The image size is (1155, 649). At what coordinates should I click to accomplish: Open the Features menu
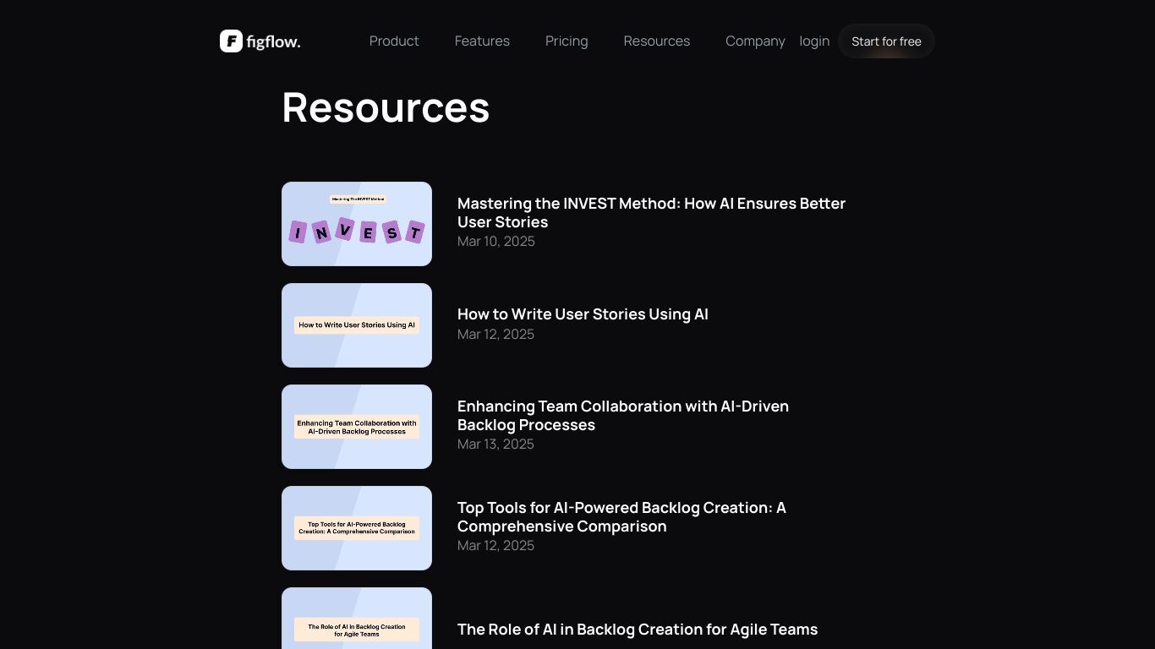pyautogui.click(x=482, y=41)
